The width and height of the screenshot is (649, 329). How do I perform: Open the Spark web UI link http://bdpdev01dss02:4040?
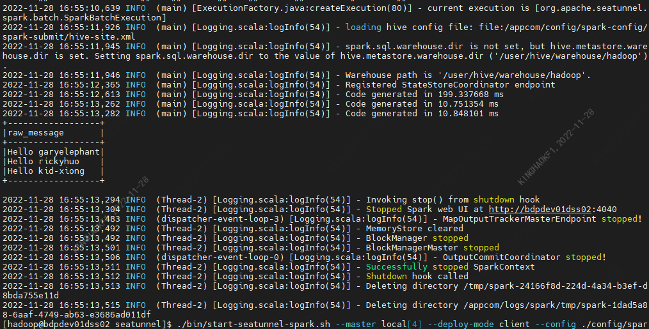[552, 209]
